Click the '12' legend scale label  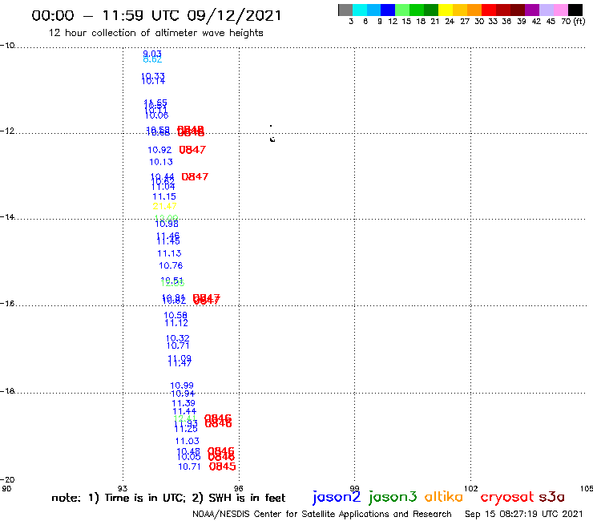click(x=393, y=21)
